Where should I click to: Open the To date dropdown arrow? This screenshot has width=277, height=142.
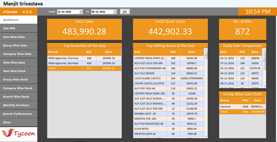tap(115, 12)
